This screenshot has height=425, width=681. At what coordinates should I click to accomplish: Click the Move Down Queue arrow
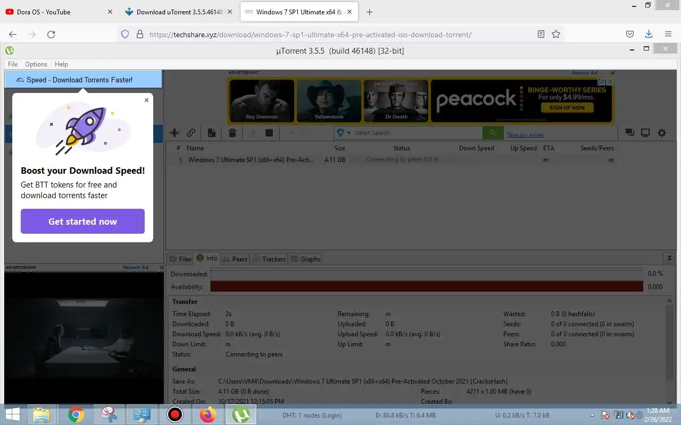pyautogui.click(x=304, y=133)
